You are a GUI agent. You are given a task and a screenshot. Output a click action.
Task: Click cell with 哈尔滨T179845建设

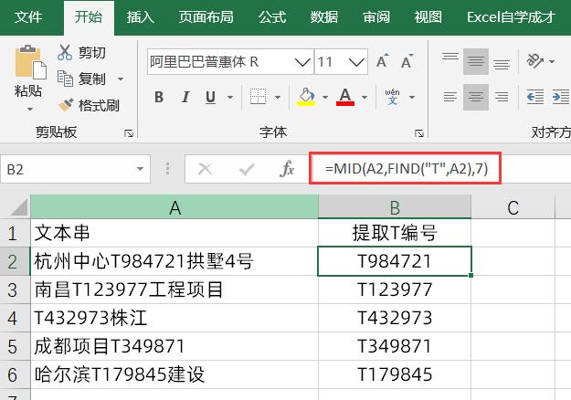(174, 375)
